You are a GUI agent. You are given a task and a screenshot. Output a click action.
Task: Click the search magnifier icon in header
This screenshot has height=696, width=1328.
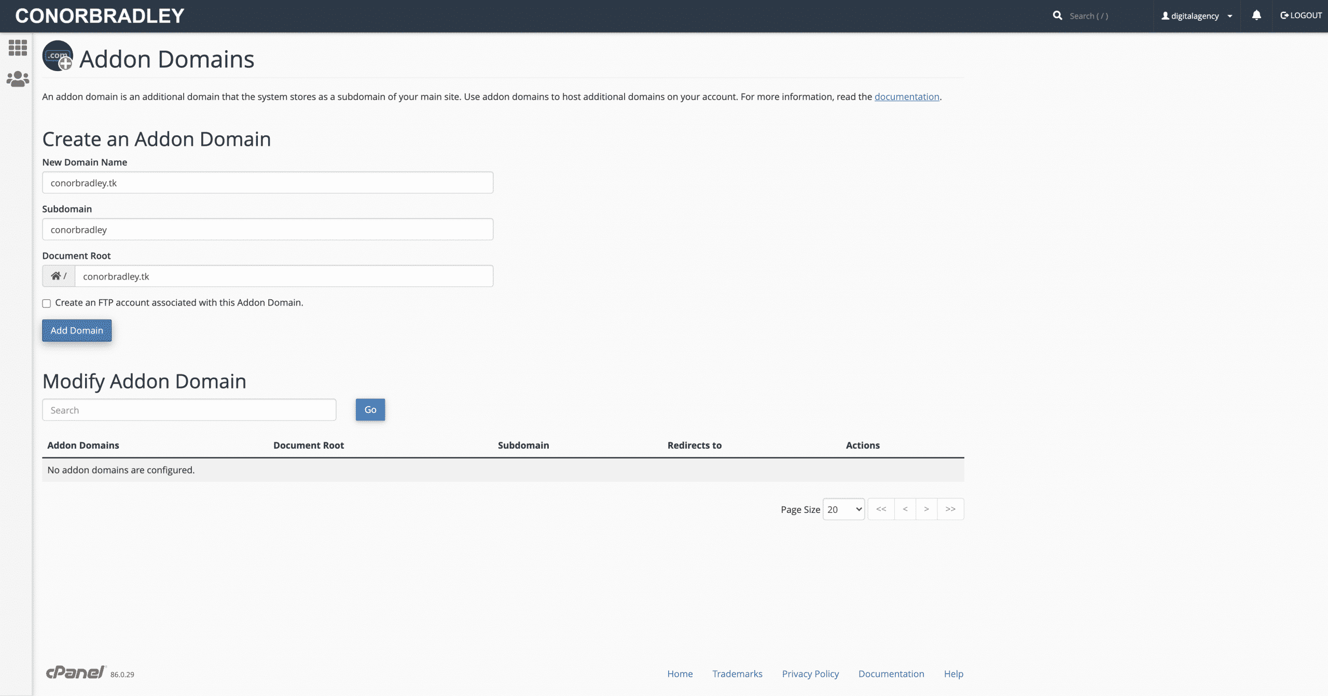(x=1057, y=16)
